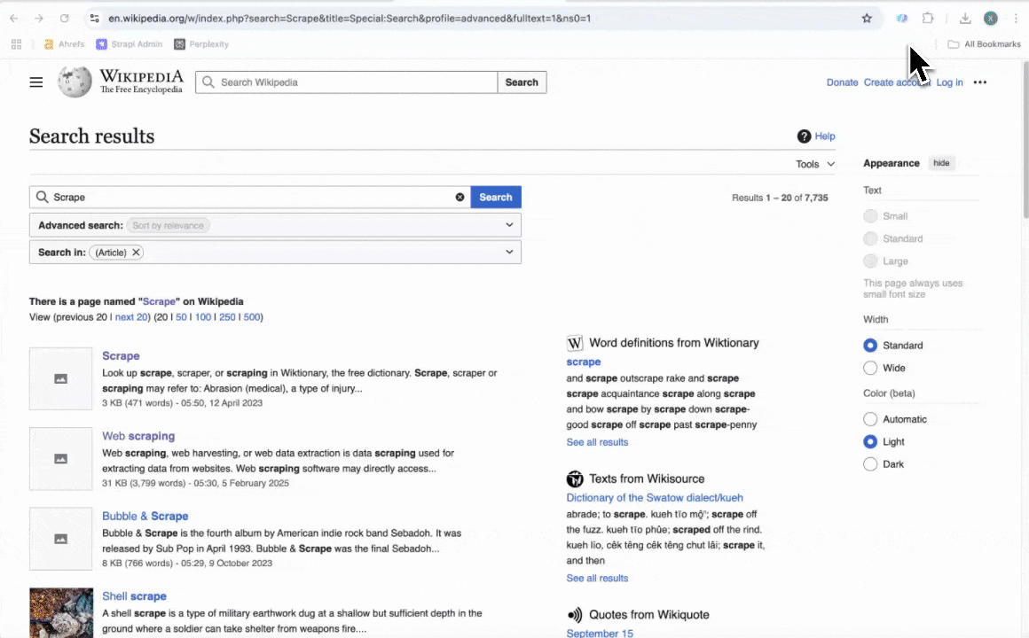Select the Small text size option
1029x638 pixels.
pos(870,215)
